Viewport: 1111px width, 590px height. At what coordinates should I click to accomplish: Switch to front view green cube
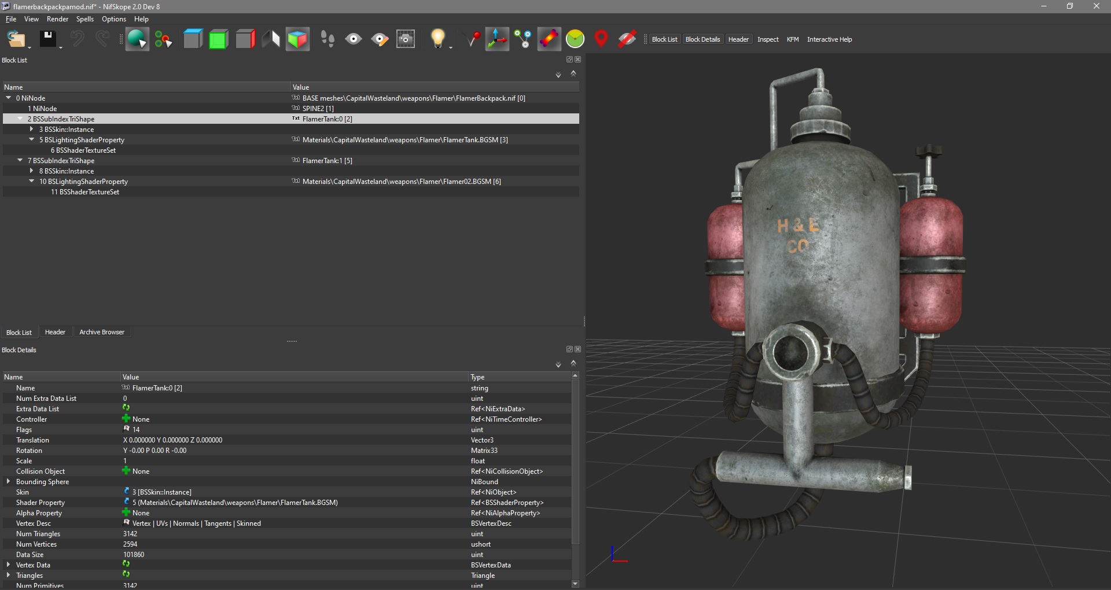pos(218,39)
